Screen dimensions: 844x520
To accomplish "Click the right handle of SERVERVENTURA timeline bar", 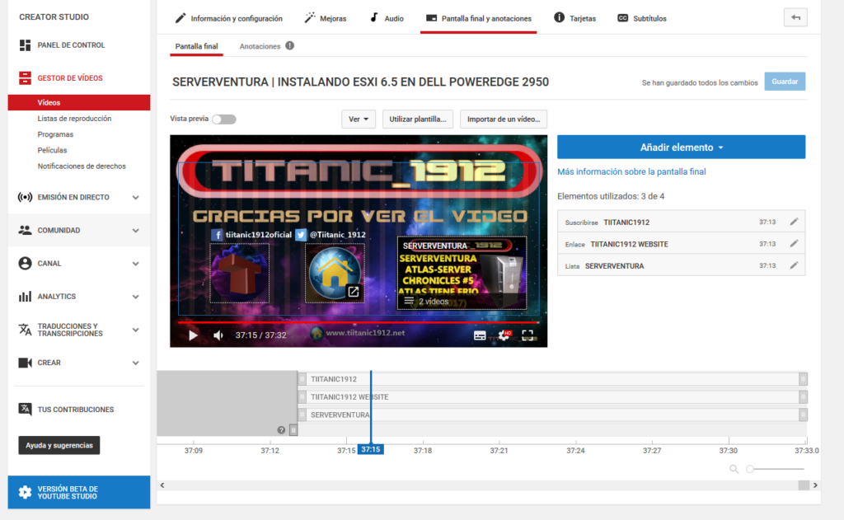I will point(803,415).
